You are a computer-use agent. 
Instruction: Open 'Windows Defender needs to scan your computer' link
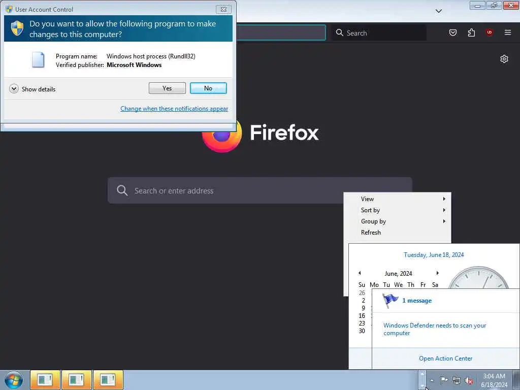pos(435,329)
